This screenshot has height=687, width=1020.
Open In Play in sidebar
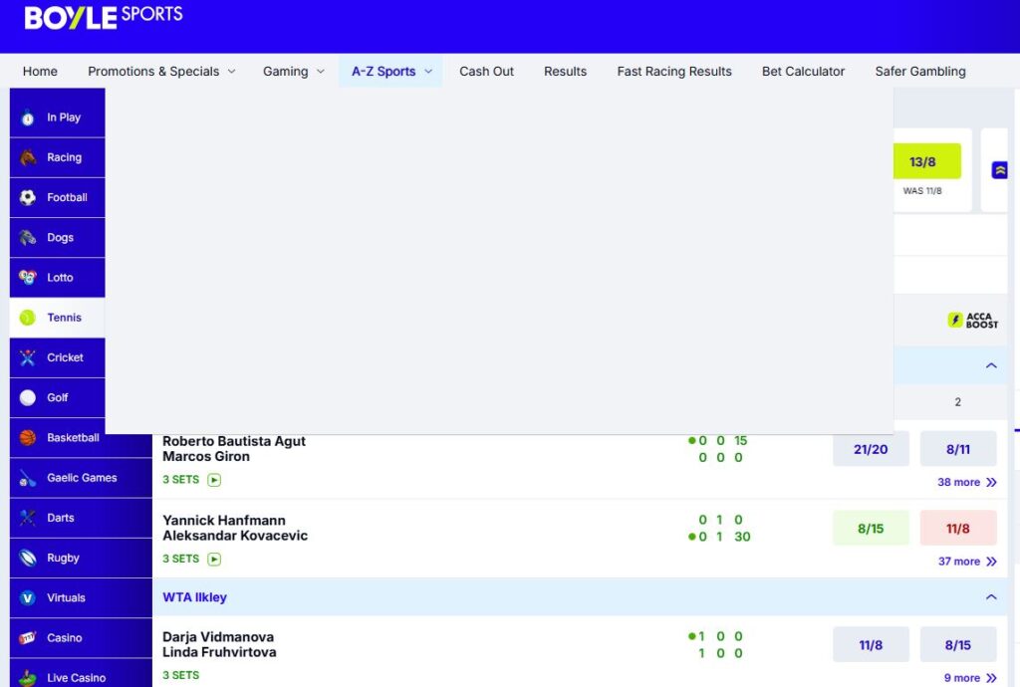pos(57,117)
